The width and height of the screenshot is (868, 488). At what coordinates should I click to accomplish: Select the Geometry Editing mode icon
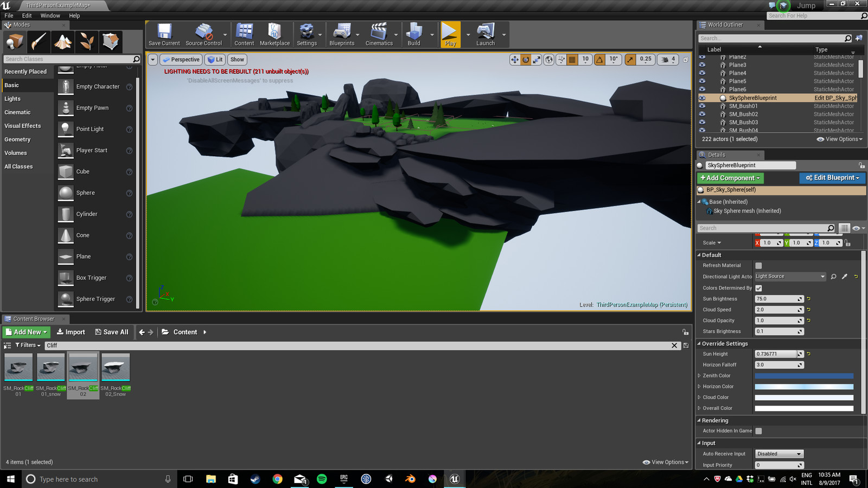click(111, 42)
